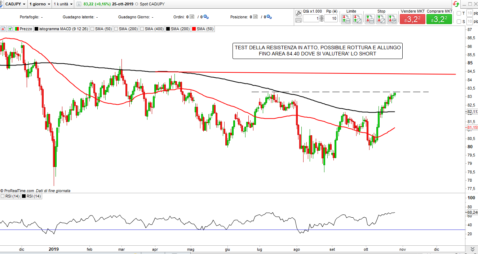Expand the 1 giorno timeframe dropdown

coord(39,4)
